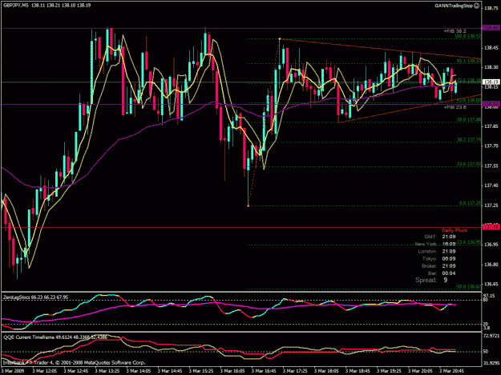Viewport: 501px width, 375px height.
Task: Click the GMT time row
Action: pos(439,237)
